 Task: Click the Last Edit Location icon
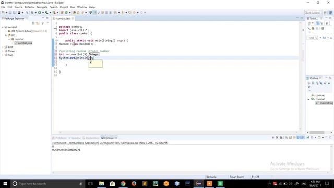click(130, 13)
